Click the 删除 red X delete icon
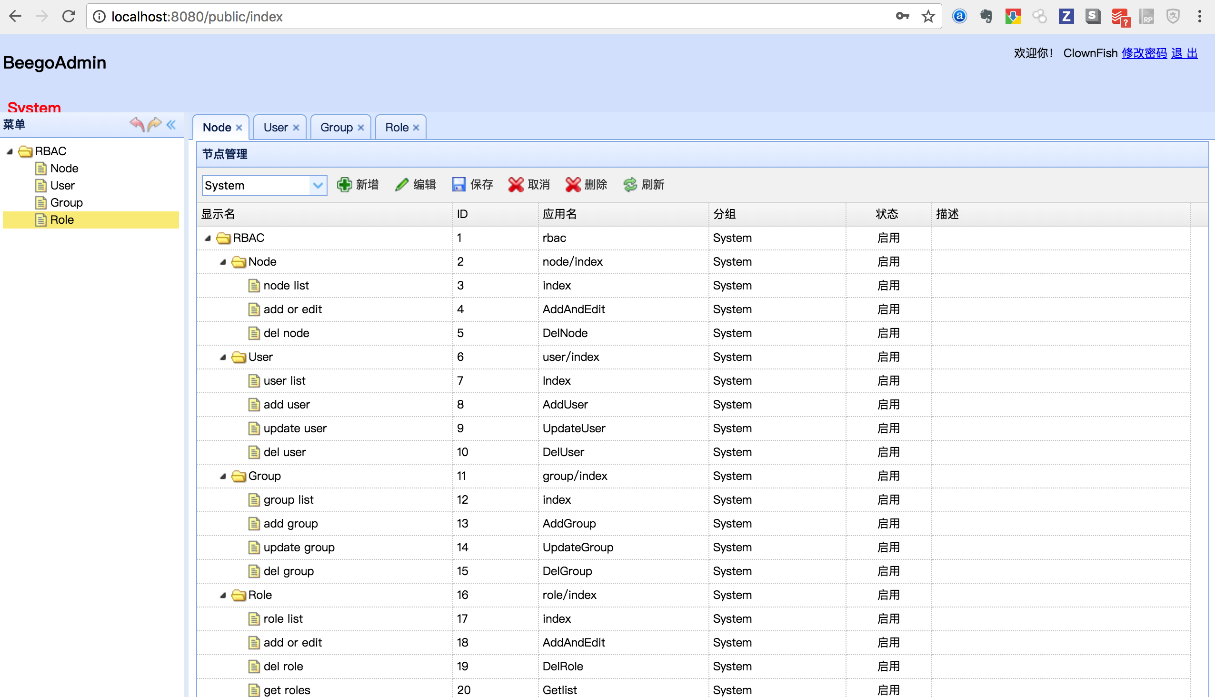 coord(573,185)
